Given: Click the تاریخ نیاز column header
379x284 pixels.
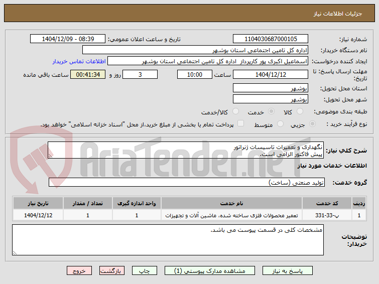Looking at the screenshot, I should click(38, 203).
